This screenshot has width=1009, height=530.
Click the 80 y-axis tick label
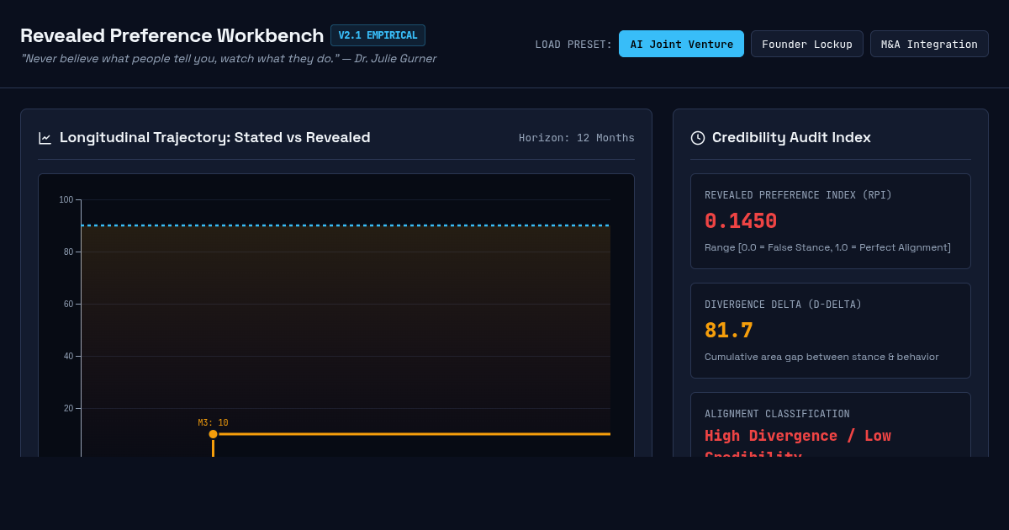(x=68, y=252)
